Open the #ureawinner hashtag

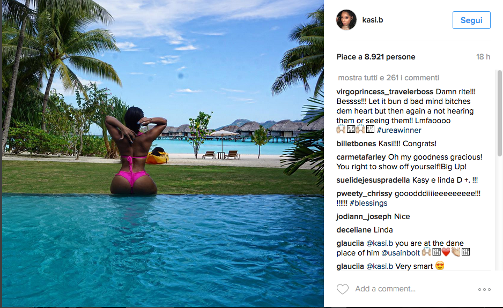pyautogui.click(x=399, y=130)
